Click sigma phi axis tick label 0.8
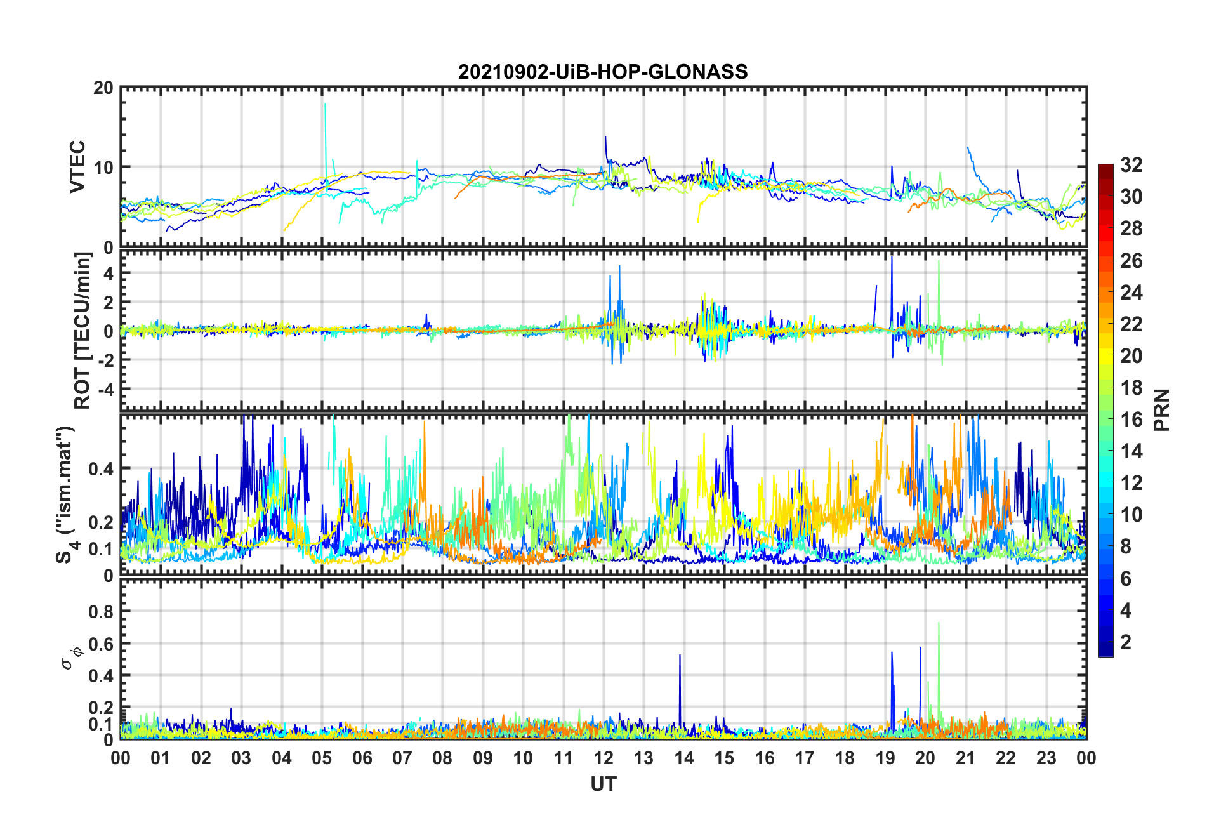 pos(101,612)
